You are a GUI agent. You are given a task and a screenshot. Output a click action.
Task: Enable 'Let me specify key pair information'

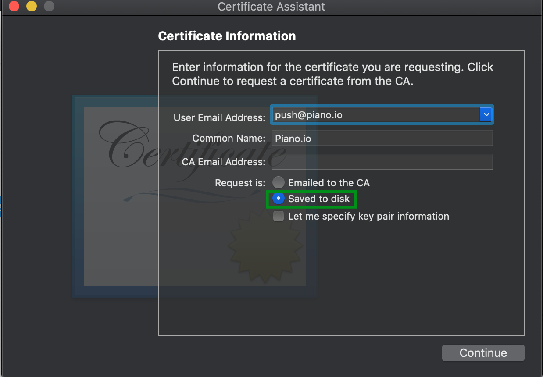point(278,216)
